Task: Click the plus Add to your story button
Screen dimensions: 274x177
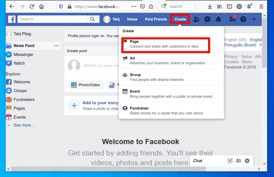Action: 74,106
